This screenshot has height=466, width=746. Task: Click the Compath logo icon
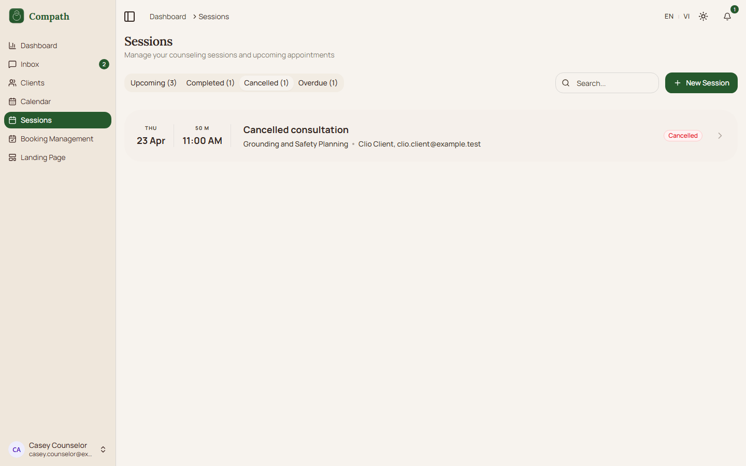[17, 16]
